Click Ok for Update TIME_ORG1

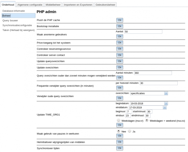coord(120,125)
